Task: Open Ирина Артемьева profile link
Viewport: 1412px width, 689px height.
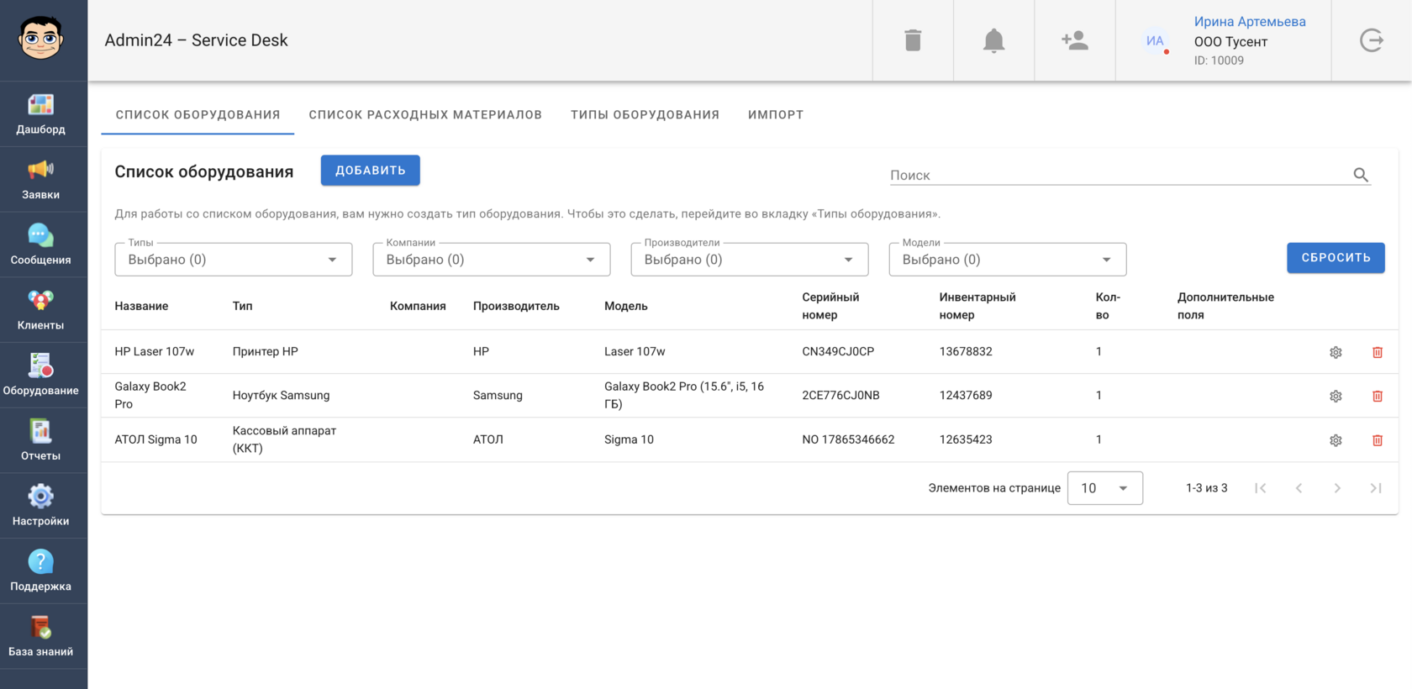Action: tap(1250, 22)
